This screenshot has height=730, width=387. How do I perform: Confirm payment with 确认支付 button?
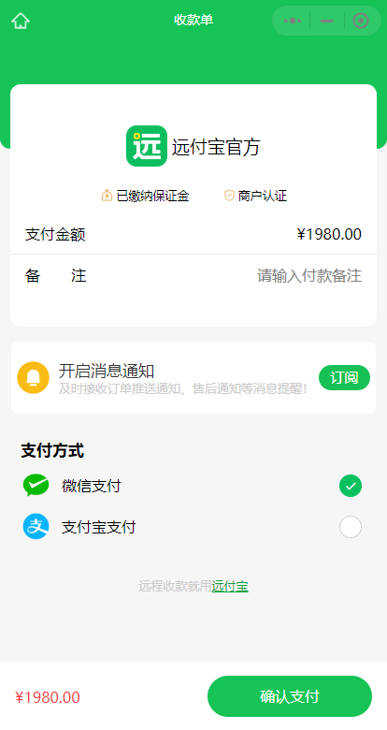pyautogui.click(x=290, y=696)
